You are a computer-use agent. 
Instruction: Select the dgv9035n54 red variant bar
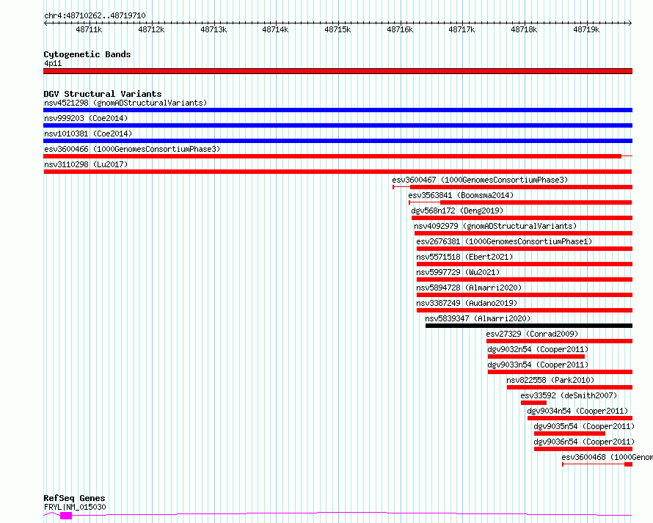tap(569, 434)
